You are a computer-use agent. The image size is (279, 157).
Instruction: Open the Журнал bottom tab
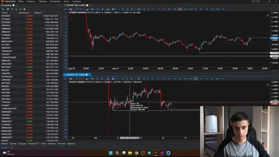(x=71, y=143)
